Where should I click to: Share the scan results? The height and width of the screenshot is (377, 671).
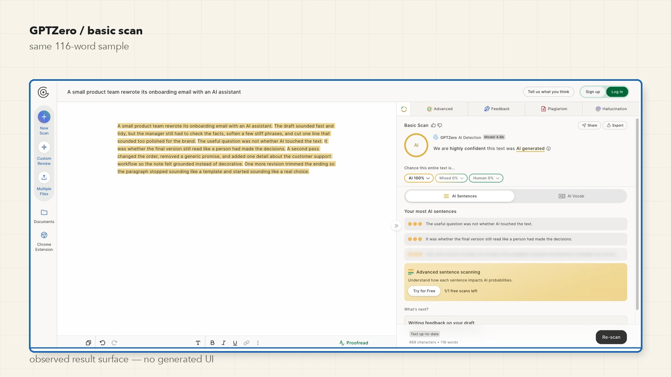point(589,125)
